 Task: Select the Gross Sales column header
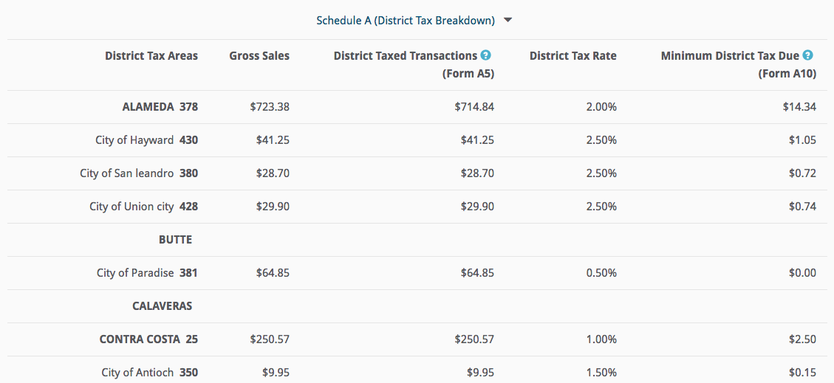click(259, 56)
